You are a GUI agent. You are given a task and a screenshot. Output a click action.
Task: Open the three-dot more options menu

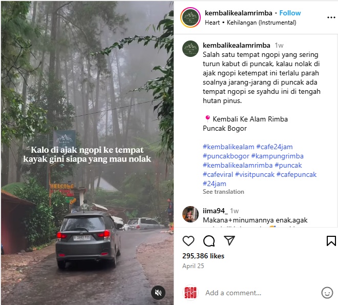[331, 17]
